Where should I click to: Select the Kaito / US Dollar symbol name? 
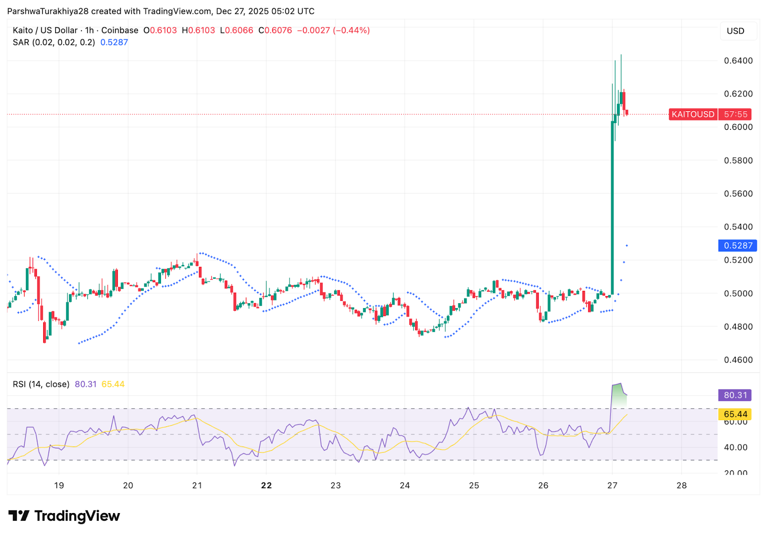[45, 30]
